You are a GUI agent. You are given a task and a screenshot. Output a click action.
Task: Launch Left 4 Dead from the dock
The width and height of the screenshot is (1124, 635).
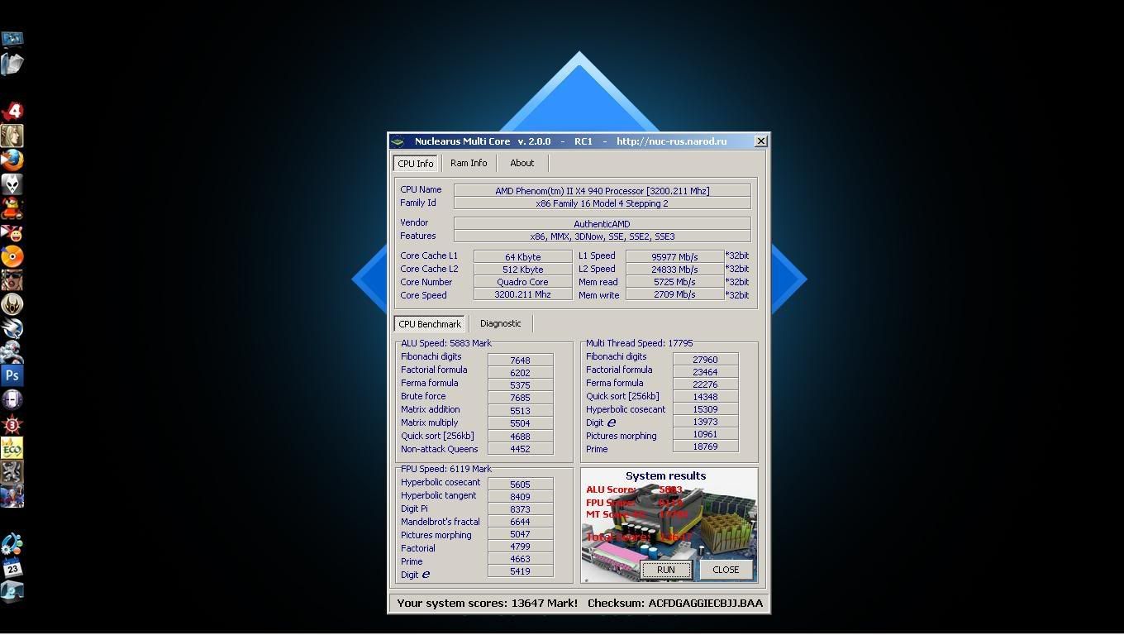pos(12,111)
